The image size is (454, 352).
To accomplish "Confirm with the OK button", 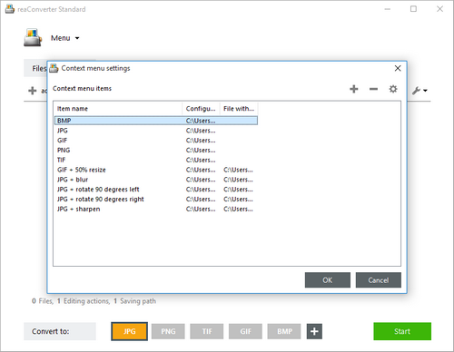I will pyautogui.click(x=328, y=280).
